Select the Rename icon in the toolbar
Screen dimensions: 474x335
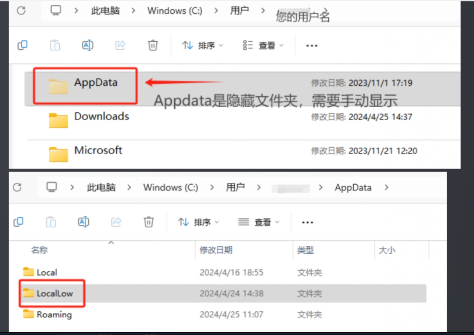[x=87, y=45]
